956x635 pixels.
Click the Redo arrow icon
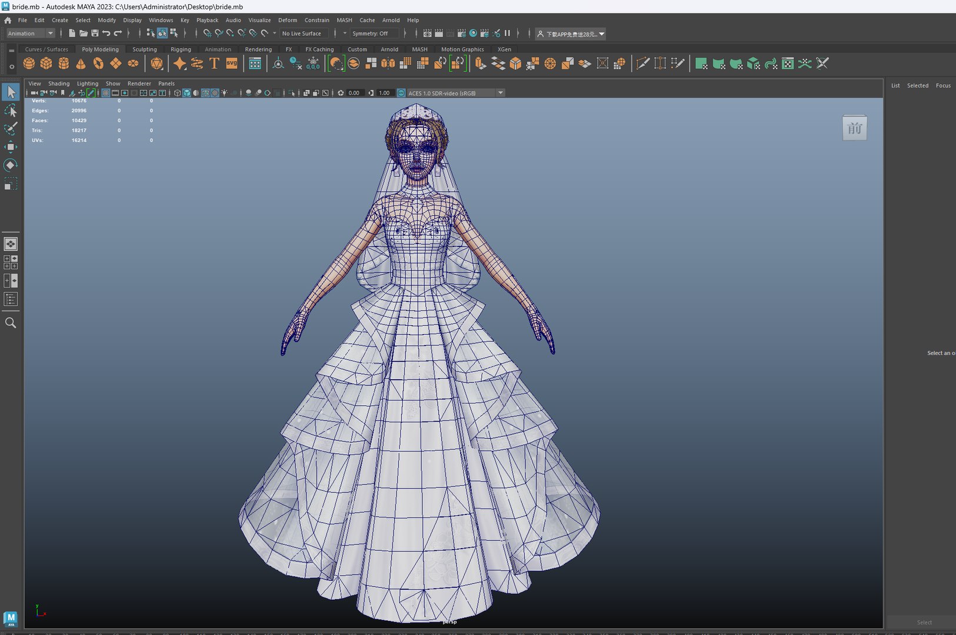click(x=118, y=34)
